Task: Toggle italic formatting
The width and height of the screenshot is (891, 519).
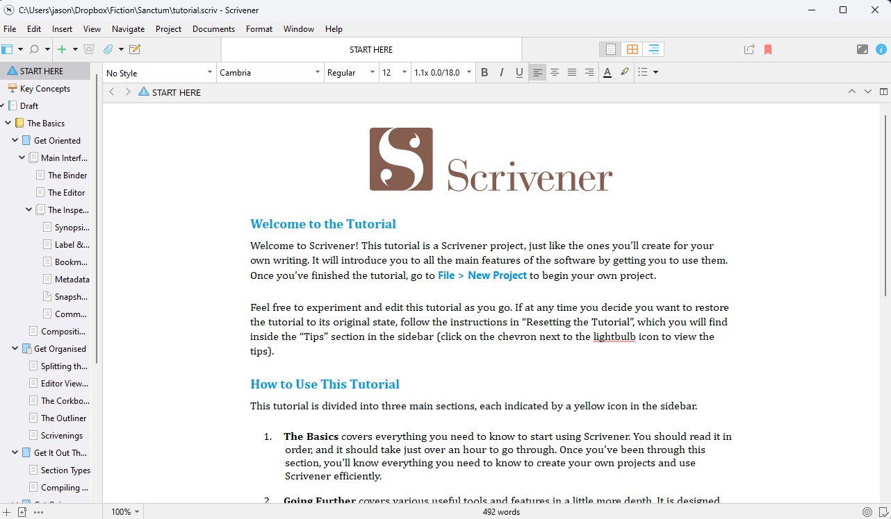Action: (502, 72)
